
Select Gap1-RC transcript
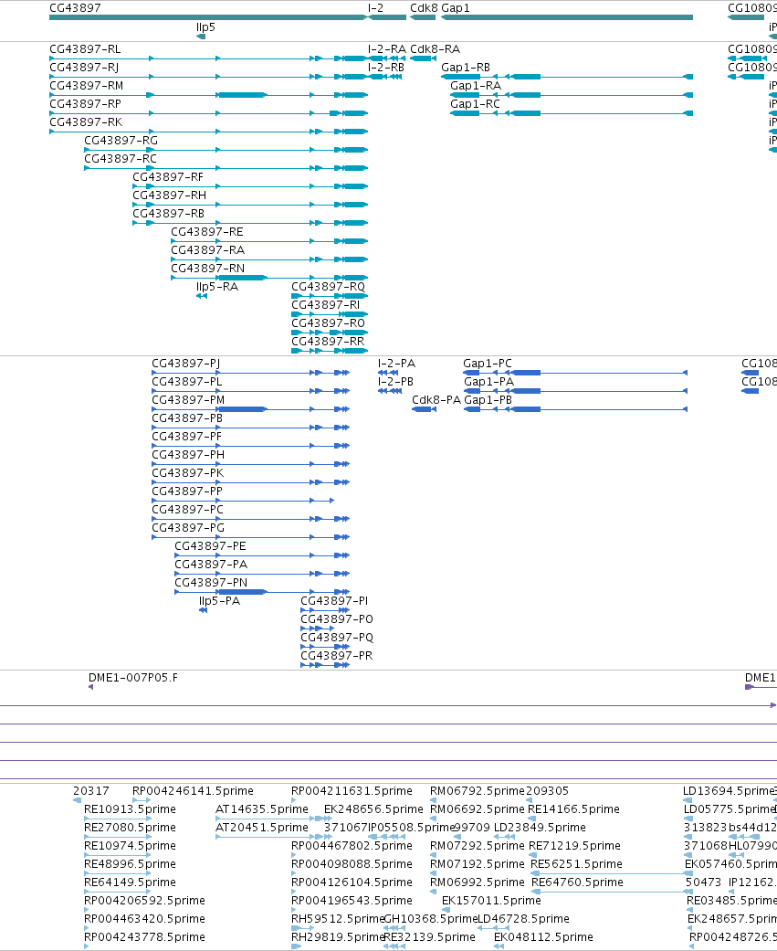pyautogui.click(x=572, y=113)
